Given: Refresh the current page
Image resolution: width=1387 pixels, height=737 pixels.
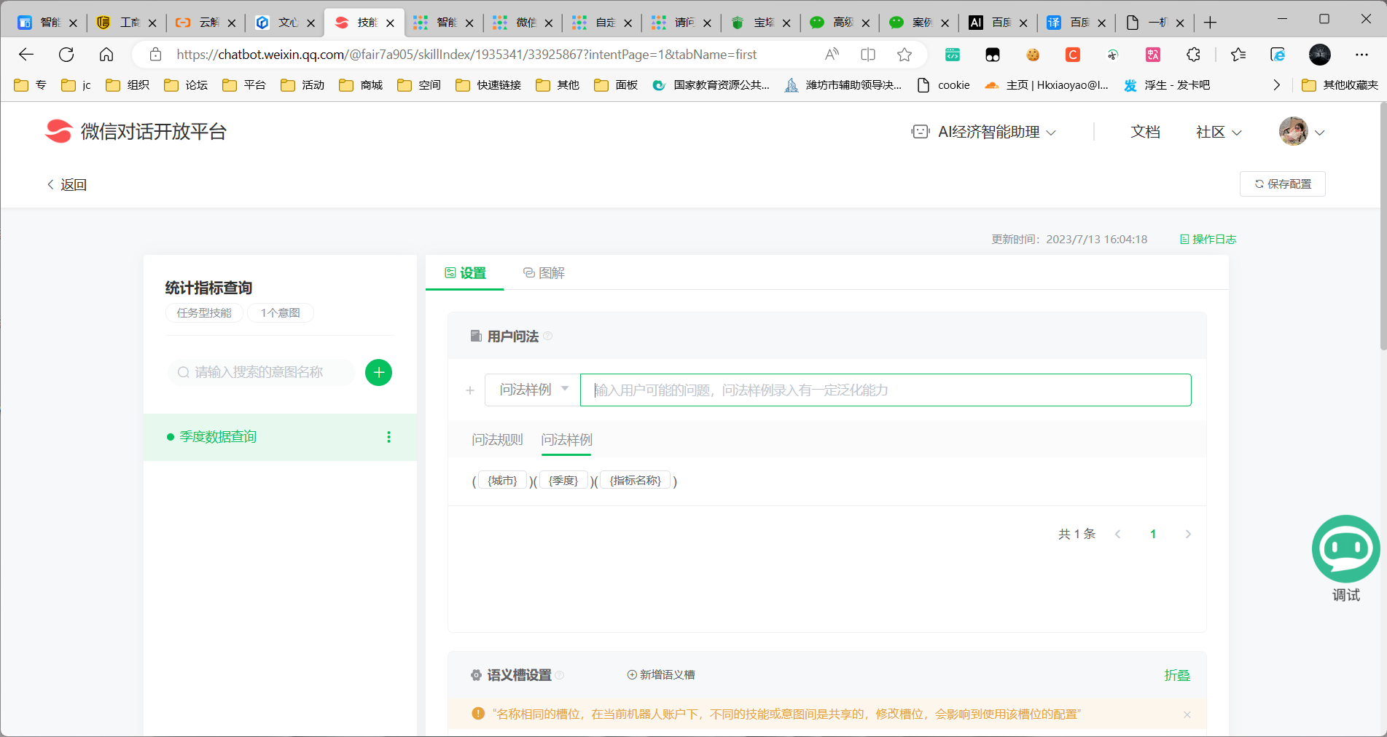Looking at the screenshot, I should point(66,55).
